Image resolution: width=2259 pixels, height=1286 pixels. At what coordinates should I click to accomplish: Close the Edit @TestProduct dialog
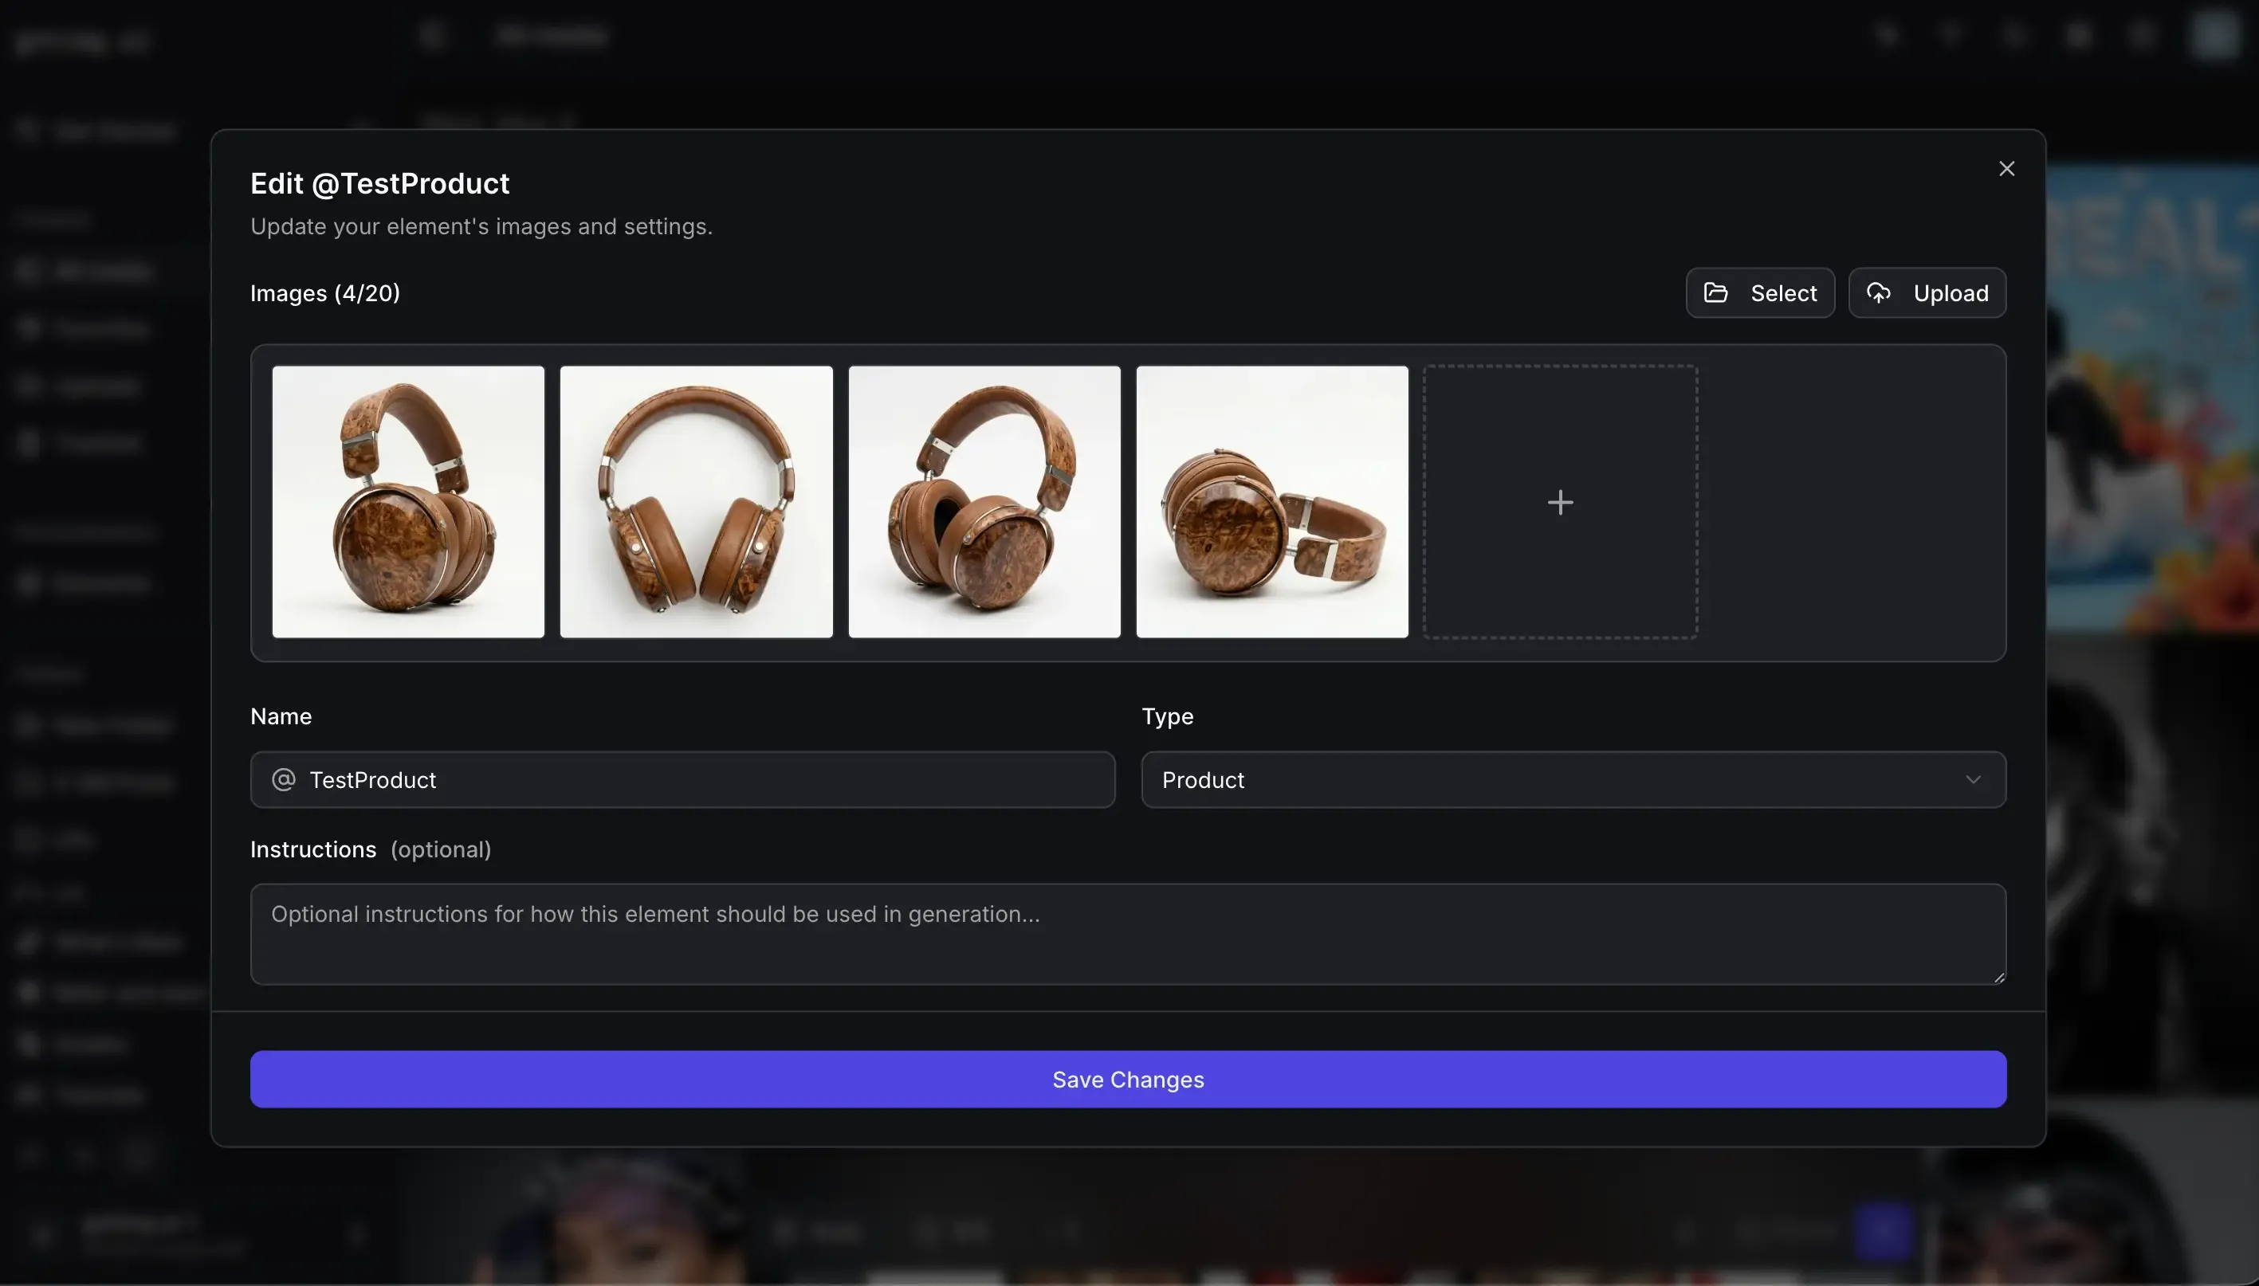click(2006, 168)
